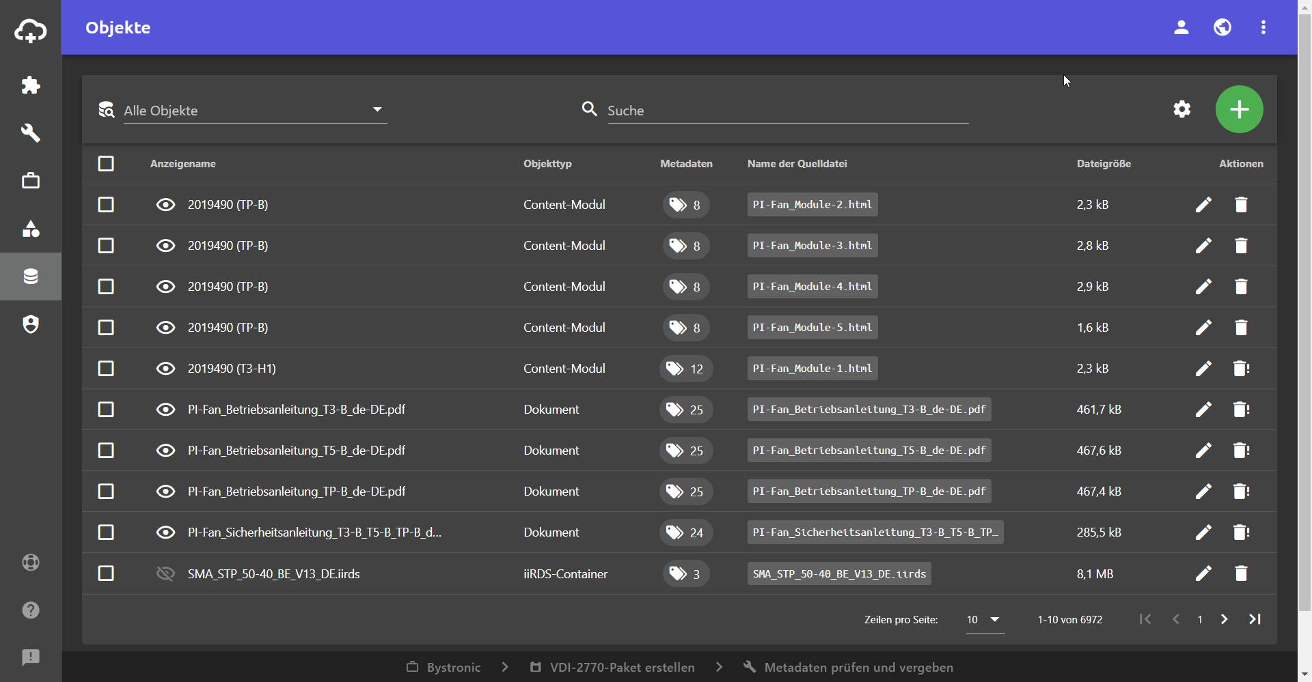Edit the Betriebsanleitung_TP-B row with pencil
The height and width of the screenshot is (682, 1312).
1204,492
